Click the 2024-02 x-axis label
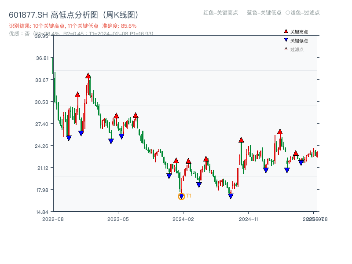Viewport: 352px width, 264px height. pos(183,219)
